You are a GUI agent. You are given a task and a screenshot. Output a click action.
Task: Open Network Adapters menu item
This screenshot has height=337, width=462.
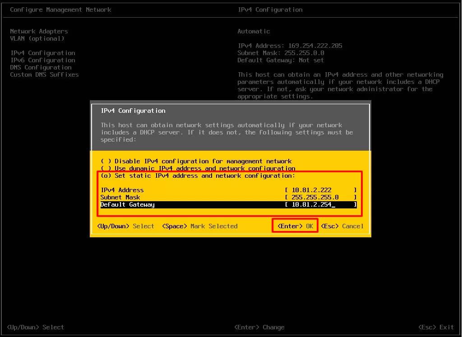pos(39,31)
